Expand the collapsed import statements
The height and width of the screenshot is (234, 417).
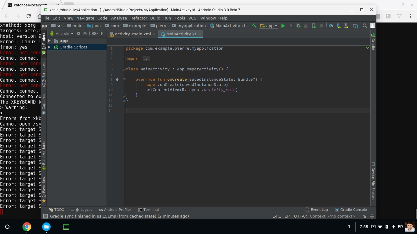click(124, 58)
